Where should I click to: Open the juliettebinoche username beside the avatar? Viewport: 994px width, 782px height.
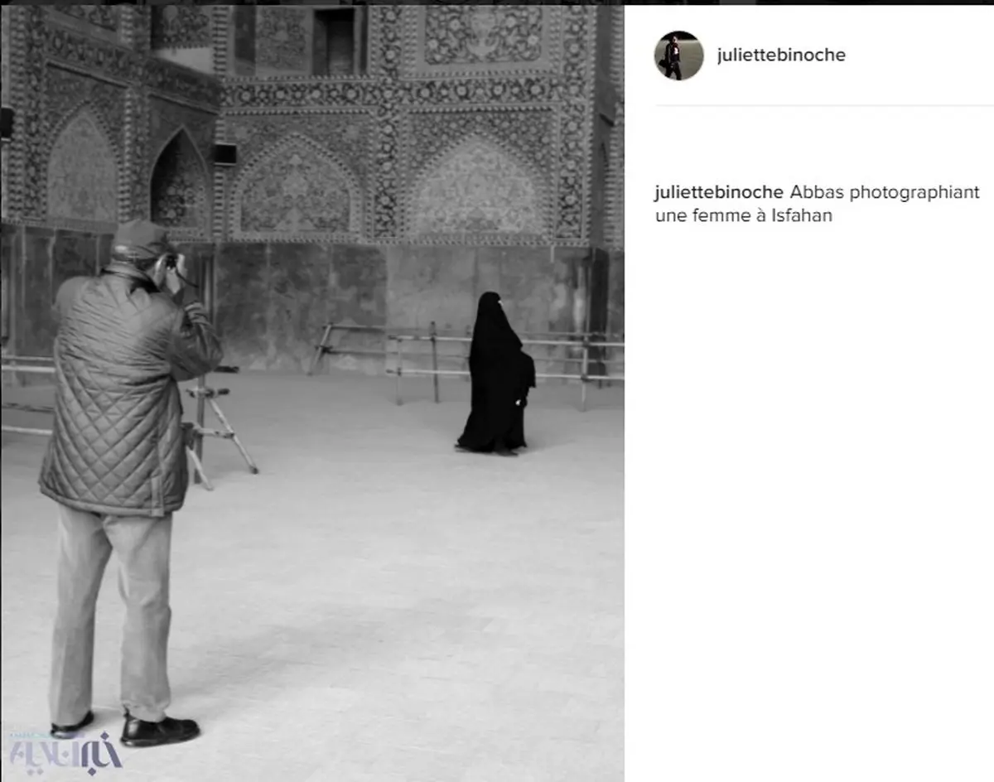pyautogui.click(x=781, y=56)
